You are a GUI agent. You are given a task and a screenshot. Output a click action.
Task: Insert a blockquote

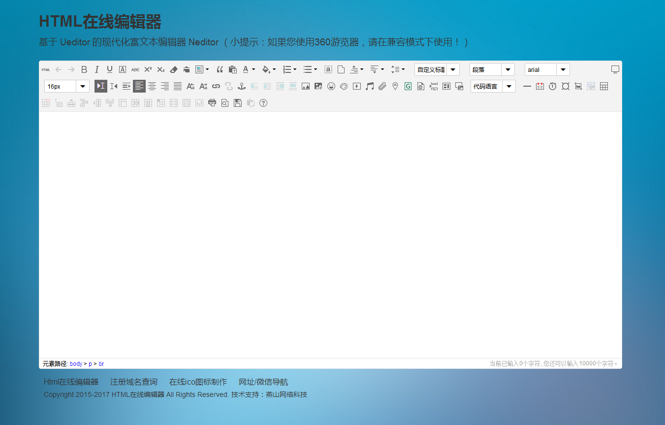[x=220, y=69]
